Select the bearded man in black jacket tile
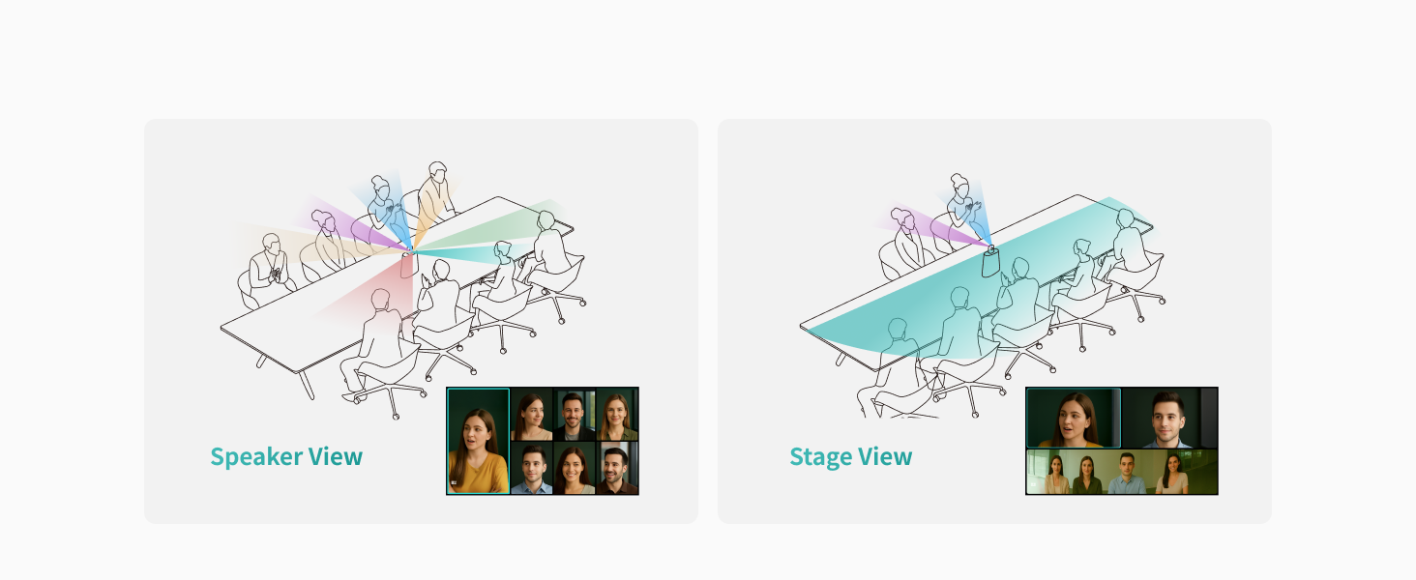 pyautogui.click(x=574, y=416)
